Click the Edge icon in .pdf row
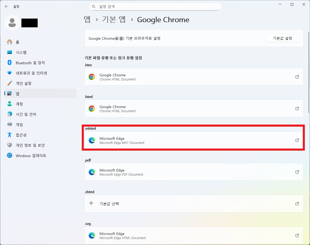 (x=92, y=172)
